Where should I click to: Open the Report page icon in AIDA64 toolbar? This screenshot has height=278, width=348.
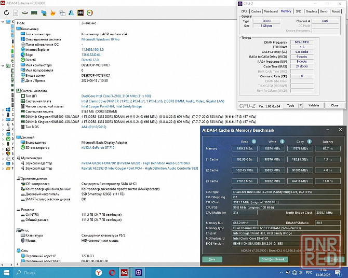tap(16, 13)
